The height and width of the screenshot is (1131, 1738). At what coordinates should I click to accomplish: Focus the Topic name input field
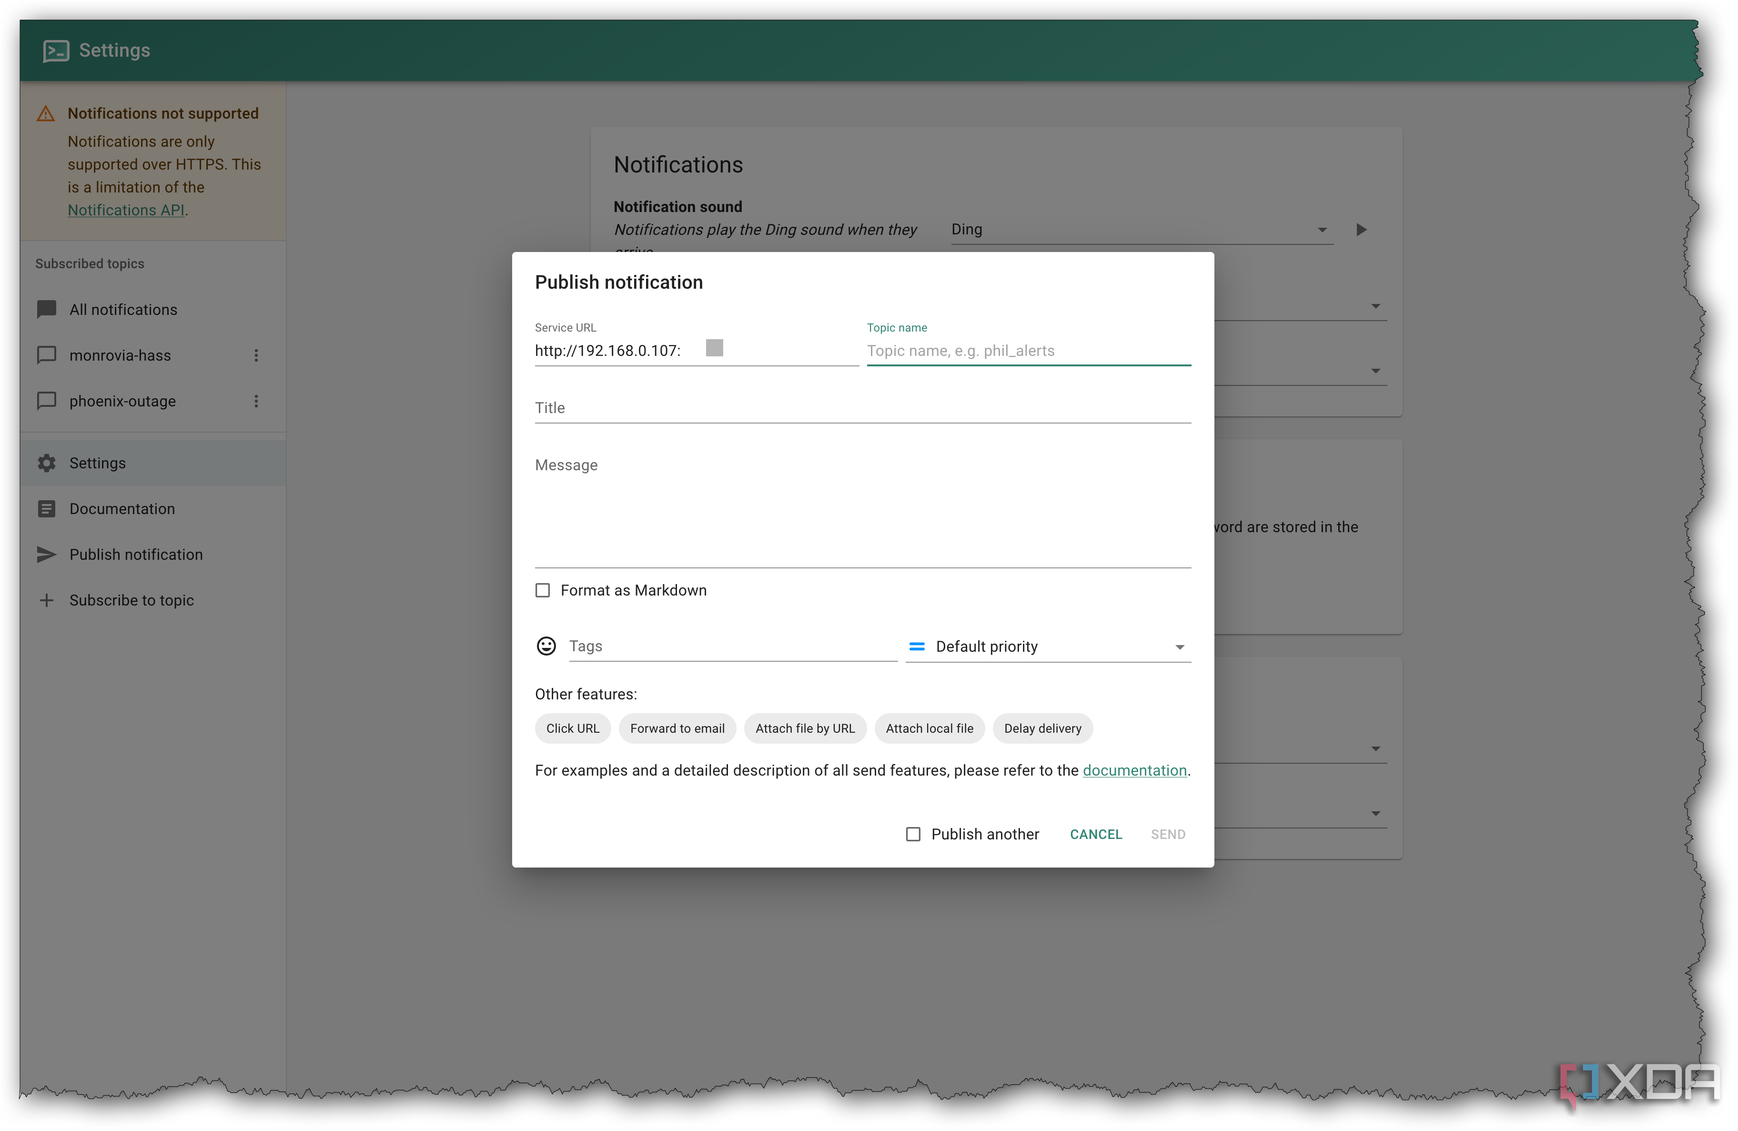point(1029,351)
